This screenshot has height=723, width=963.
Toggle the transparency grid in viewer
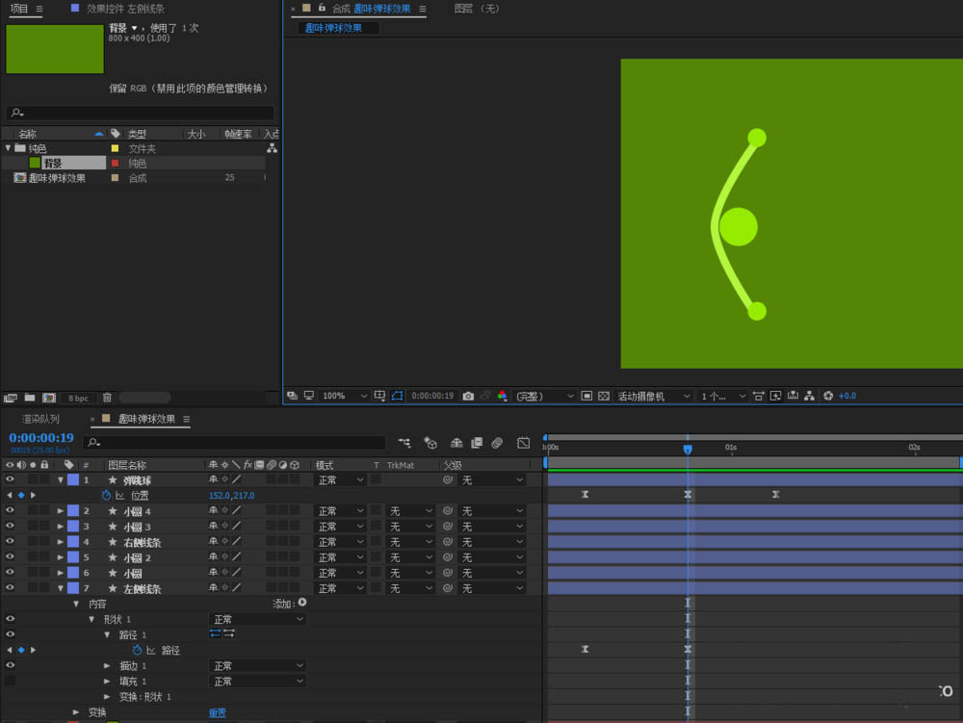[x=604, y=396]
